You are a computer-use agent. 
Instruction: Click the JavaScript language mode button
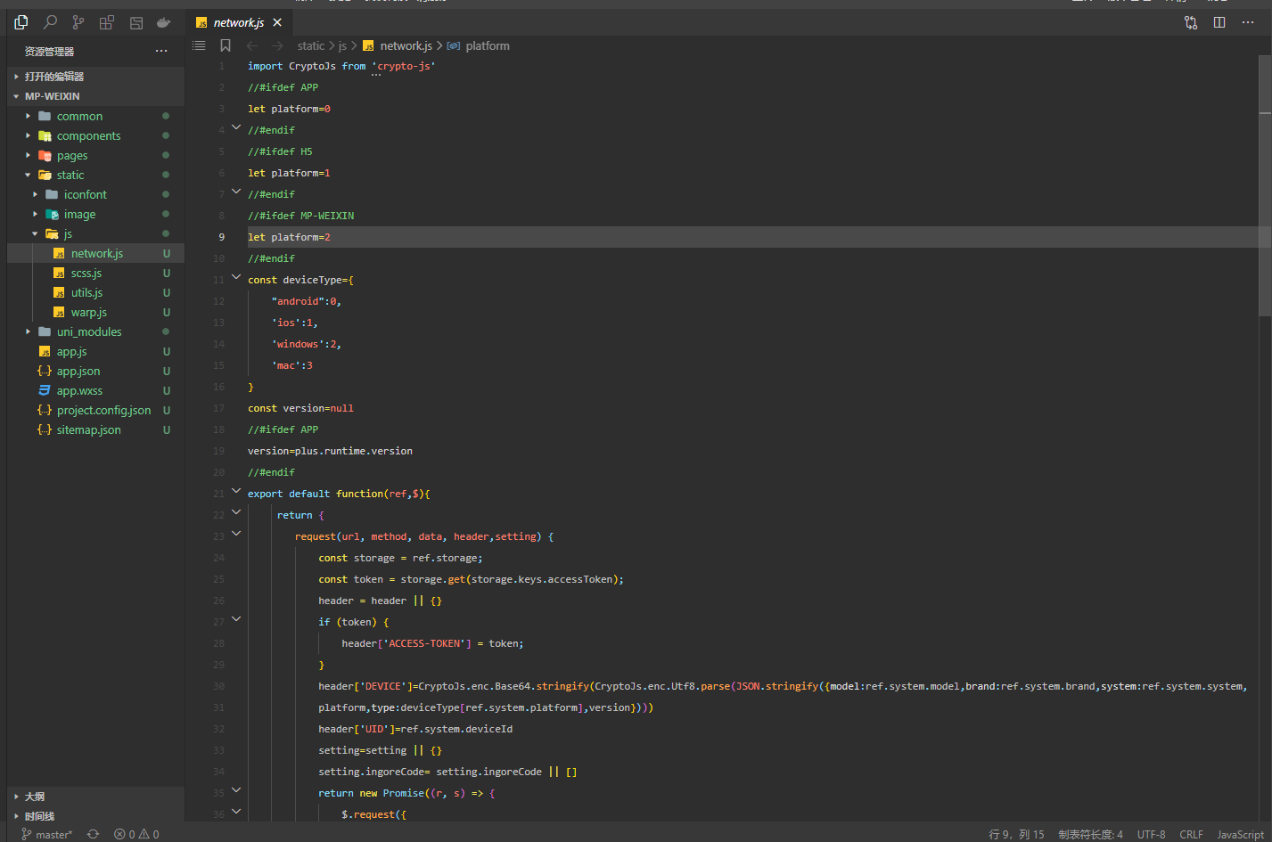(x=1240, y=834)
